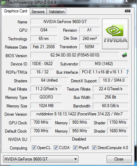Viewport: 137px width, 166px height.
Task: Click the Memory Type field GDDR3
Action: [x=46, y=97]
